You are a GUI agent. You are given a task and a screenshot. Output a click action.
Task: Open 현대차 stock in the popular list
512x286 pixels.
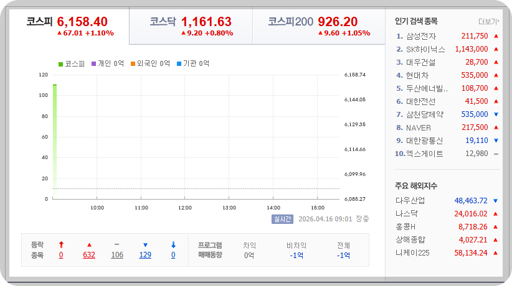point(417,75)
